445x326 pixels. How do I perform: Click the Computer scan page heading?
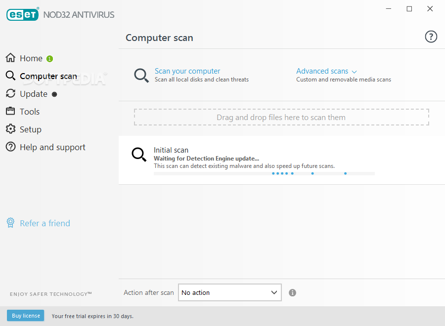click(159, 38)
